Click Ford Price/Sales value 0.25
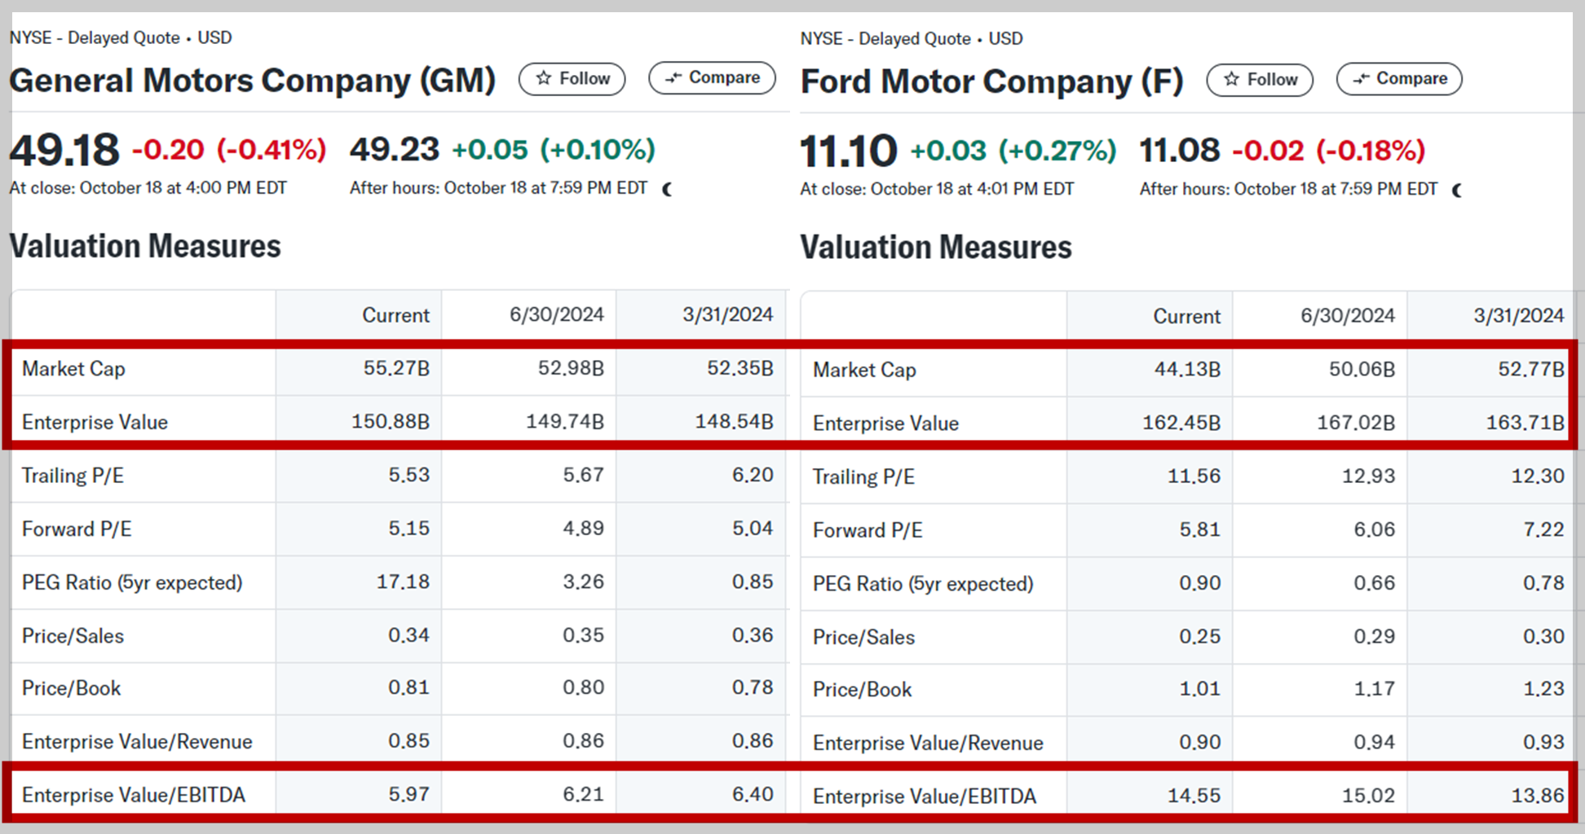Screen dimensions: 1585x834 click(1199, 637)
